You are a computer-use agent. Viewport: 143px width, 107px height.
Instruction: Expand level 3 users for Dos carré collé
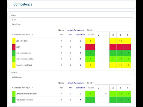pos(120,41)
